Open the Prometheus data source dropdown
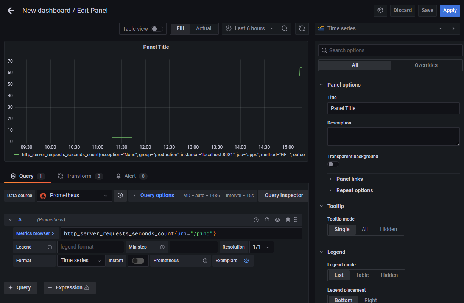The height and width of the screenshot is (303, 464). click(x=75, y=196)
